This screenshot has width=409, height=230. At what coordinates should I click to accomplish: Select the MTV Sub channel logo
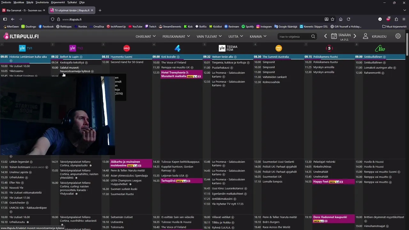(x=279, y=48)
